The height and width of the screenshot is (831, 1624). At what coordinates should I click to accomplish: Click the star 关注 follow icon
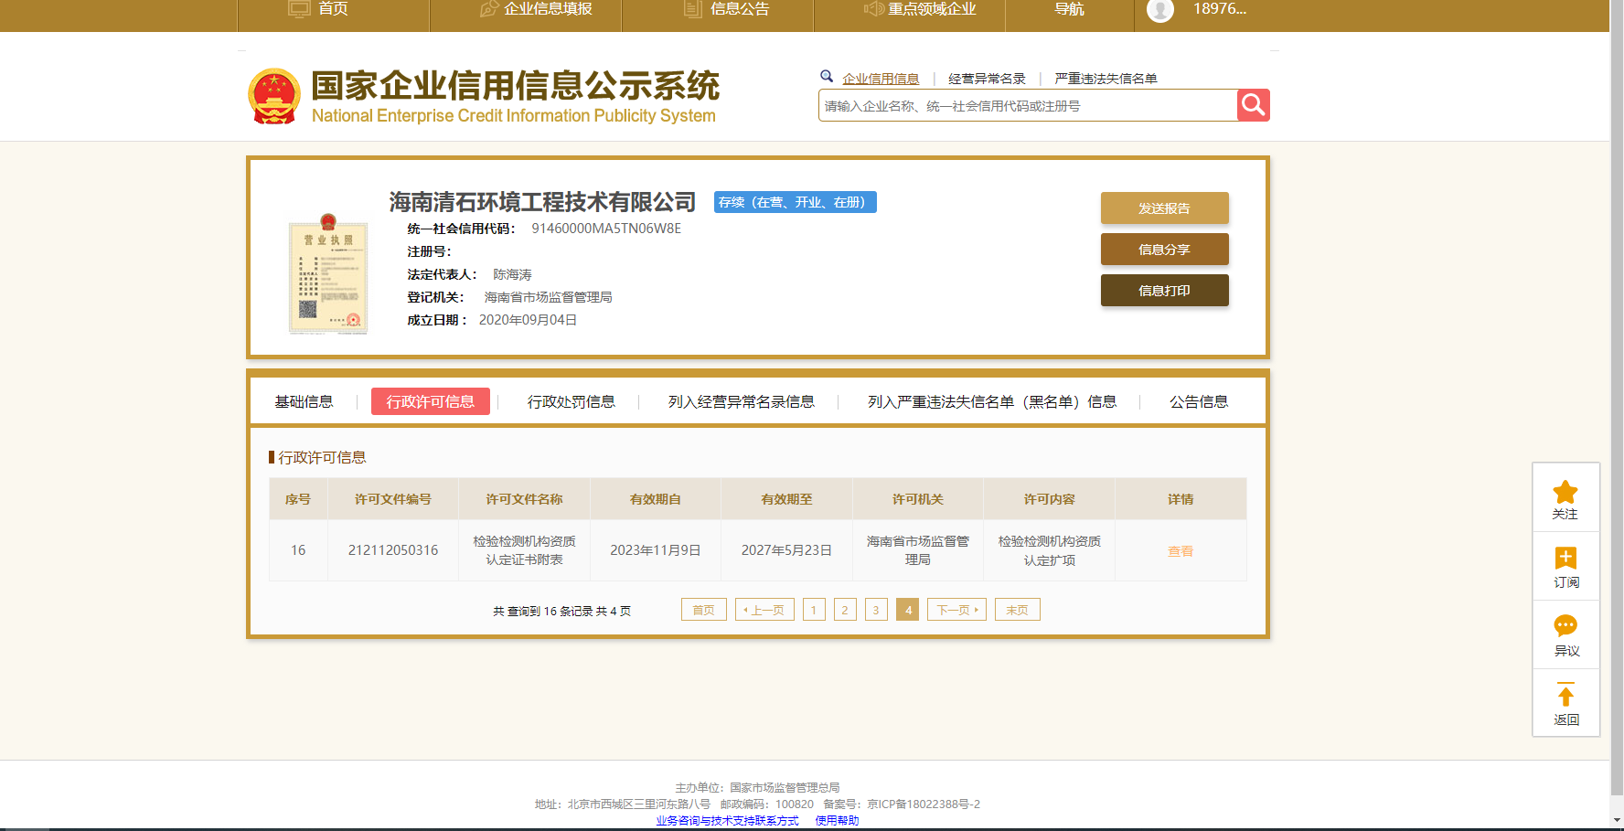(x=1565, y=493)
